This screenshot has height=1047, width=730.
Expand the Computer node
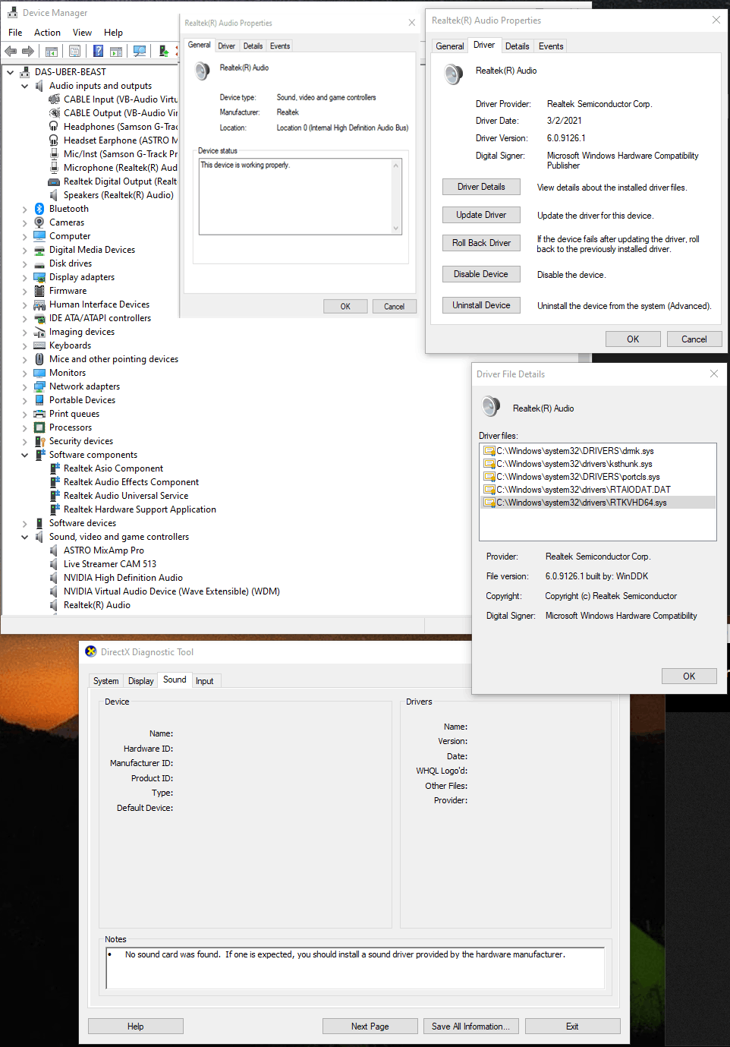(x=24, y=236)
